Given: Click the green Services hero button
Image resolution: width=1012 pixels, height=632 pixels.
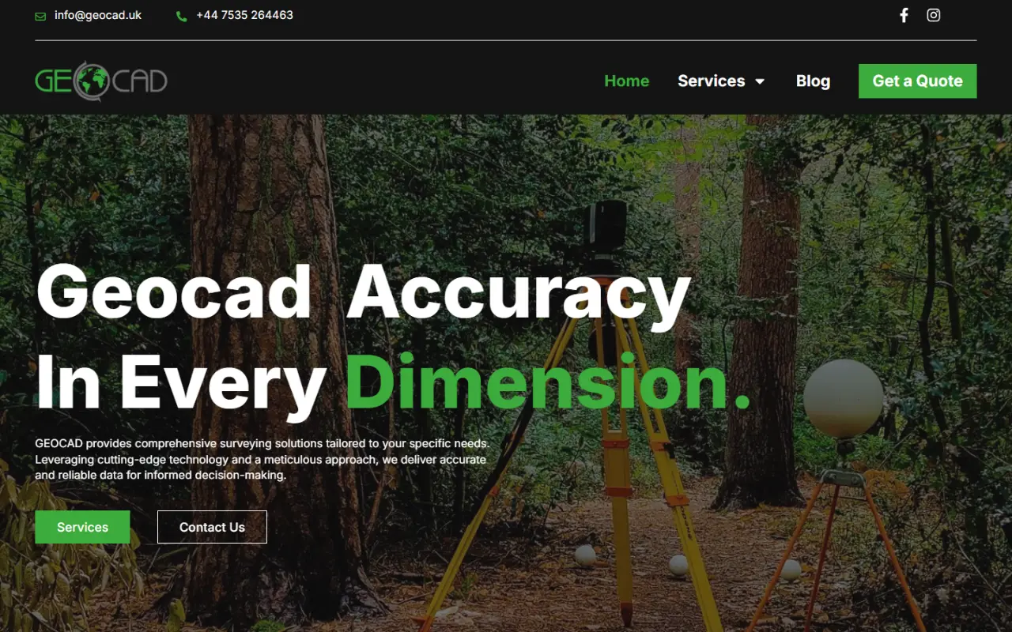Looking at the screenshot, I should (x=82, y=527).
